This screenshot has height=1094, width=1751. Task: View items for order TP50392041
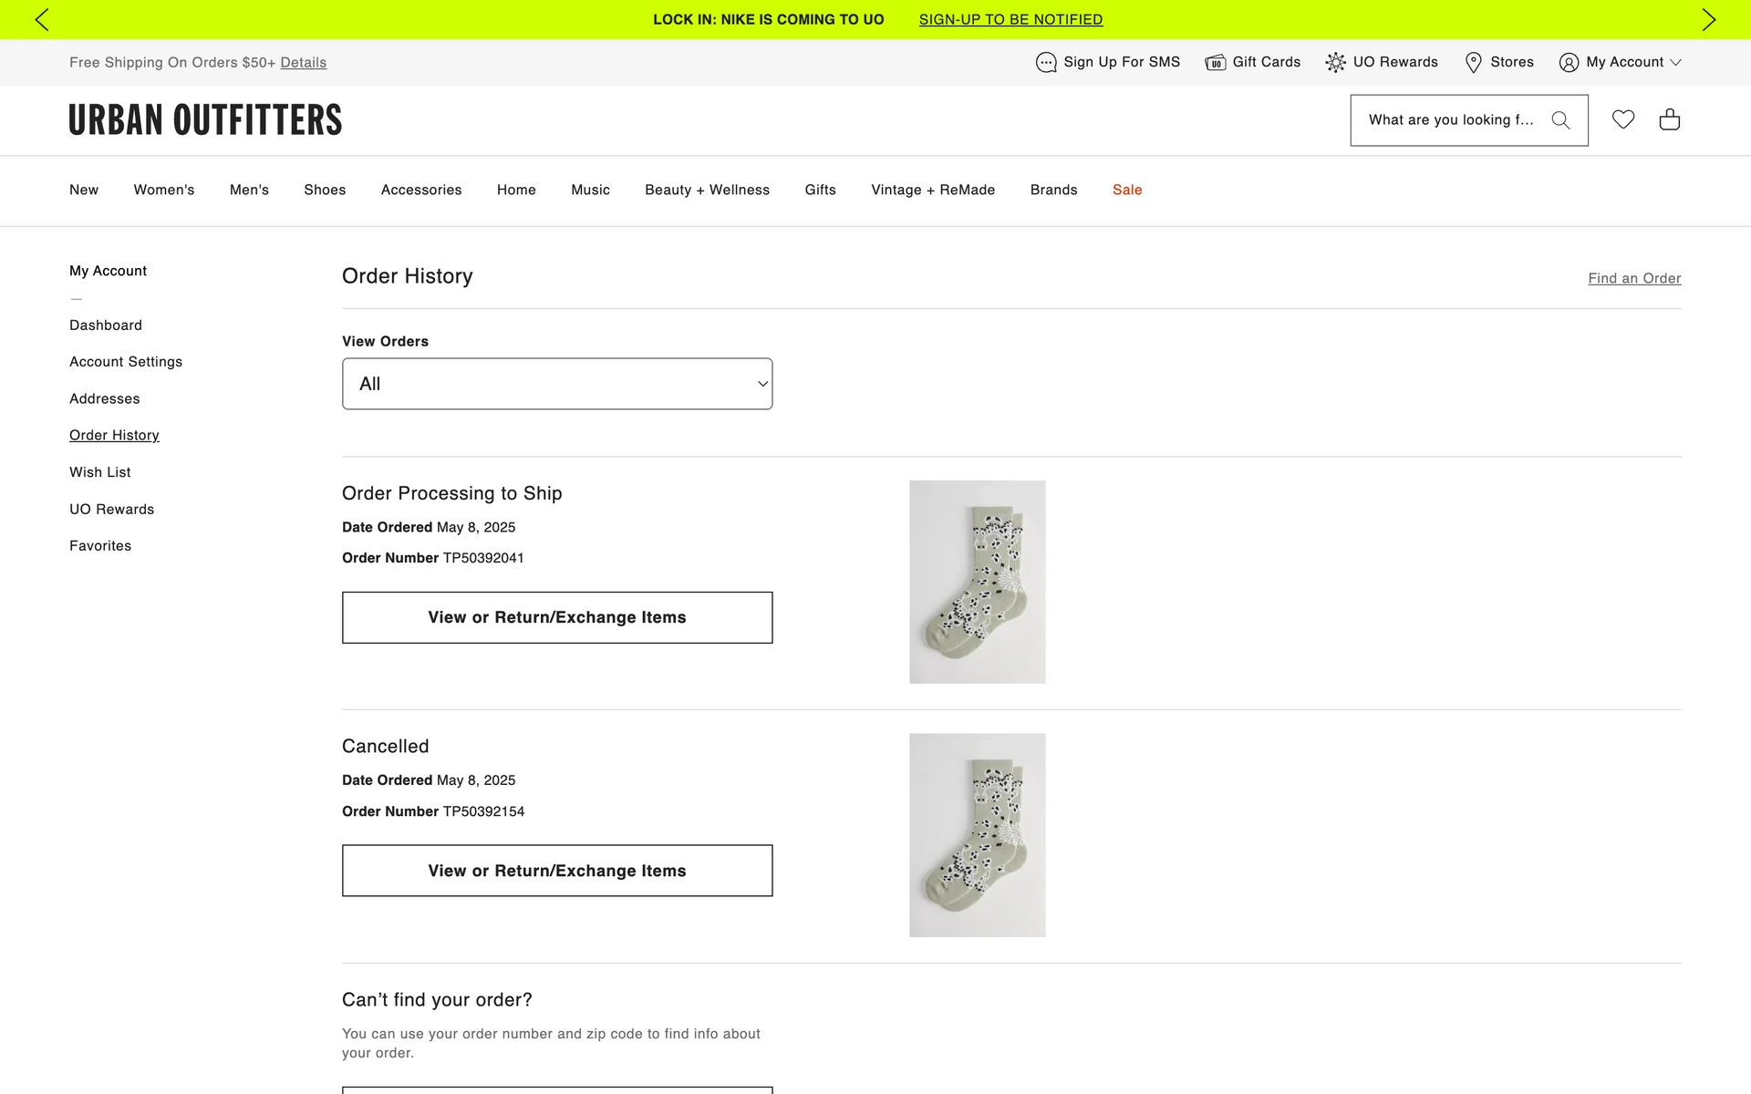(x=557, y=617)
